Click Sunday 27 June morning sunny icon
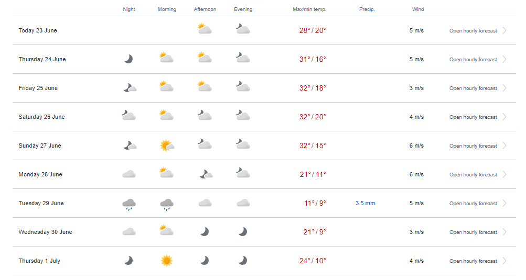 [x=167, y=145]
